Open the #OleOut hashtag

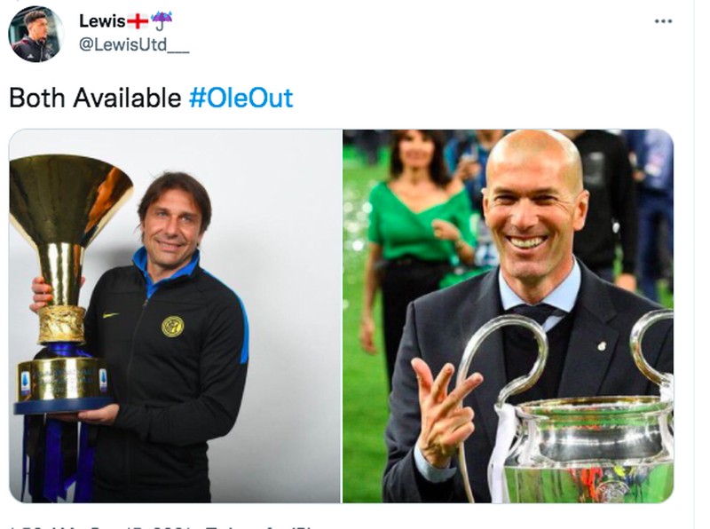pos(241,98)
